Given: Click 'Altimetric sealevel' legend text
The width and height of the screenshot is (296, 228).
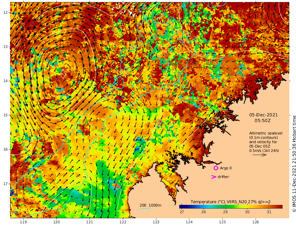Looking at the screenshot, I should point(266,133).
